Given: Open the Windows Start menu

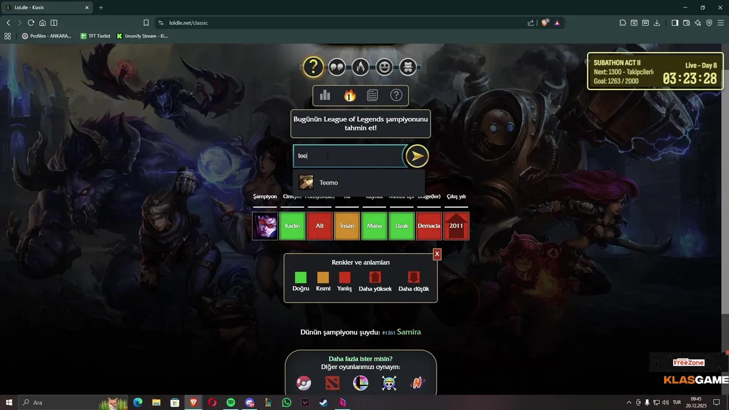Looking at the screenshot, I should (9, 403).
